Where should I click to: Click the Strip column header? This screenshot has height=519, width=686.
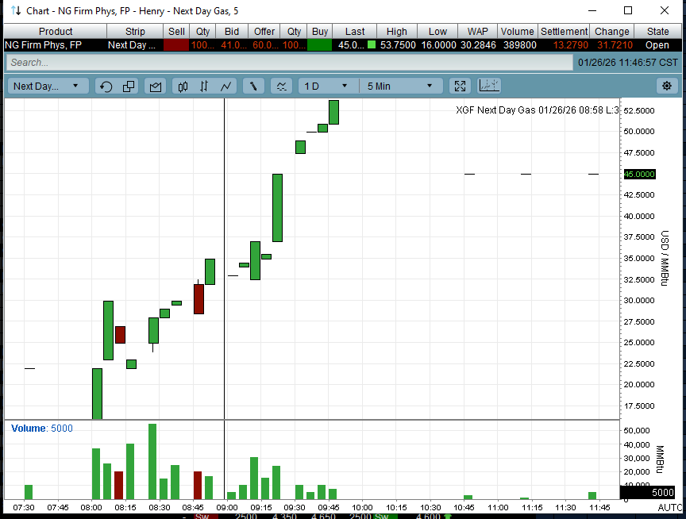click(x=135, y=32)
